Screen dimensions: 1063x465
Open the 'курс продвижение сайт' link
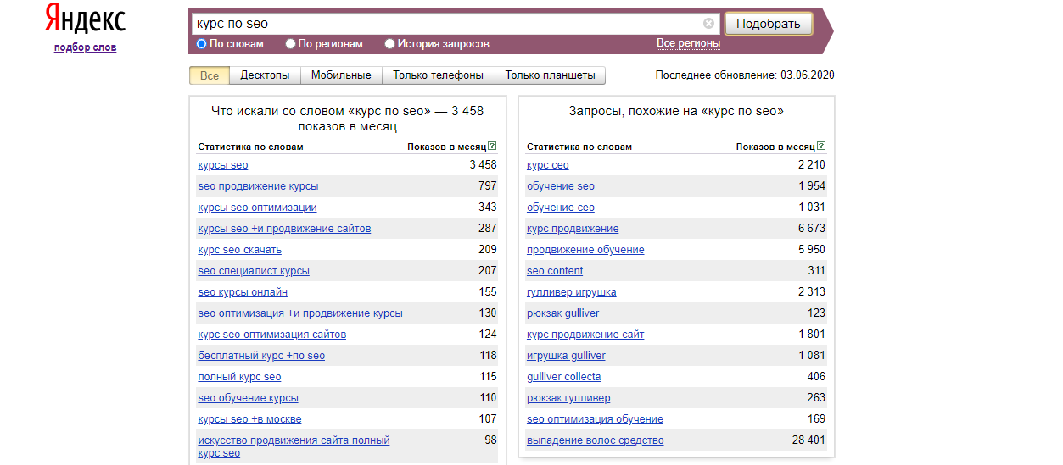[x=585, y=335]
